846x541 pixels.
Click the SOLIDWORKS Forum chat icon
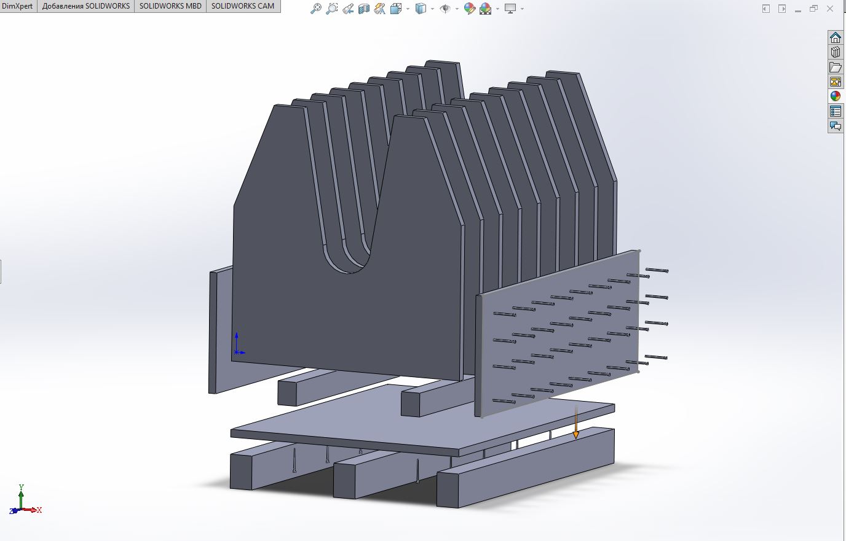click(x=835, y=126)
